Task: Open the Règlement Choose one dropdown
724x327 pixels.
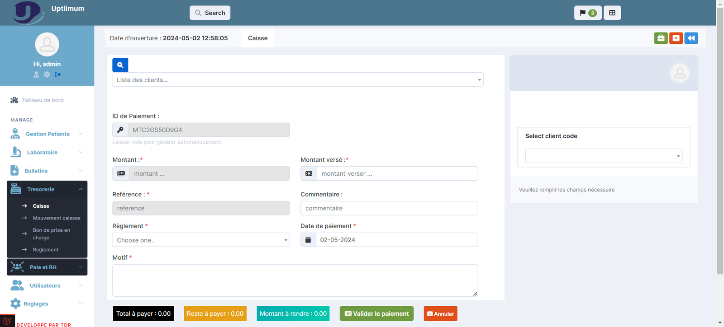Action: (x=201, y=240)
